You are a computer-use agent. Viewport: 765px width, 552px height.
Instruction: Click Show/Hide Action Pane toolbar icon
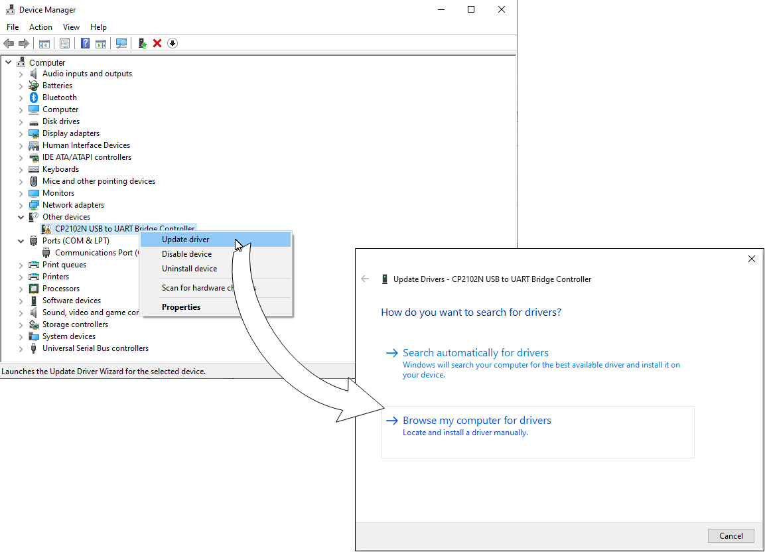pyautogui.click(x=100, y=43)
